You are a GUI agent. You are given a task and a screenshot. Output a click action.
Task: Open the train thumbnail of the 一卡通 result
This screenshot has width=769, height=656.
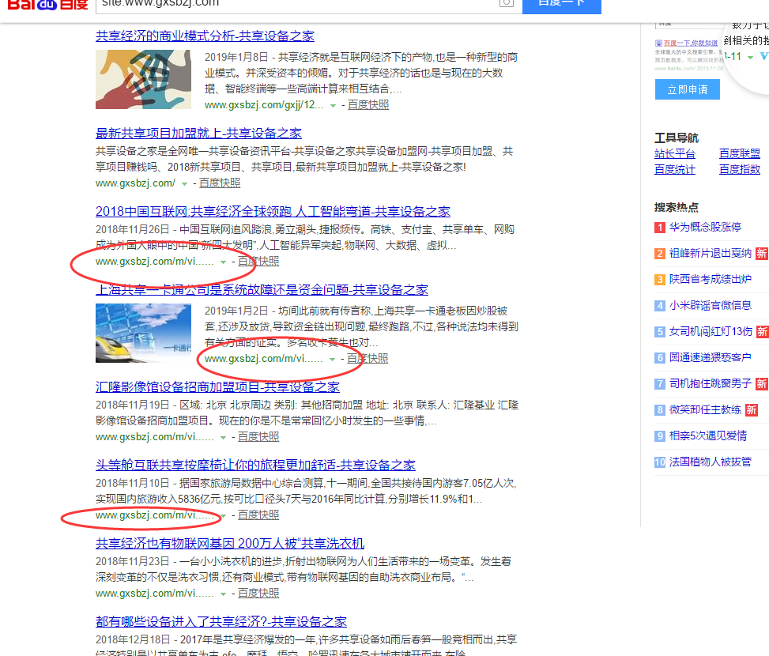point(143,334)
